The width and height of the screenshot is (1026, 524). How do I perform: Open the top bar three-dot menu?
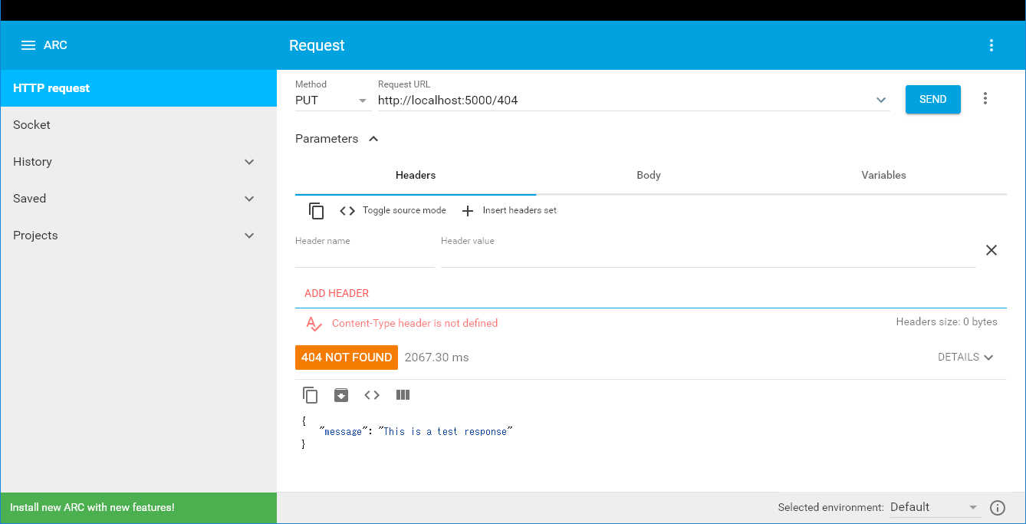coord(991,45)
